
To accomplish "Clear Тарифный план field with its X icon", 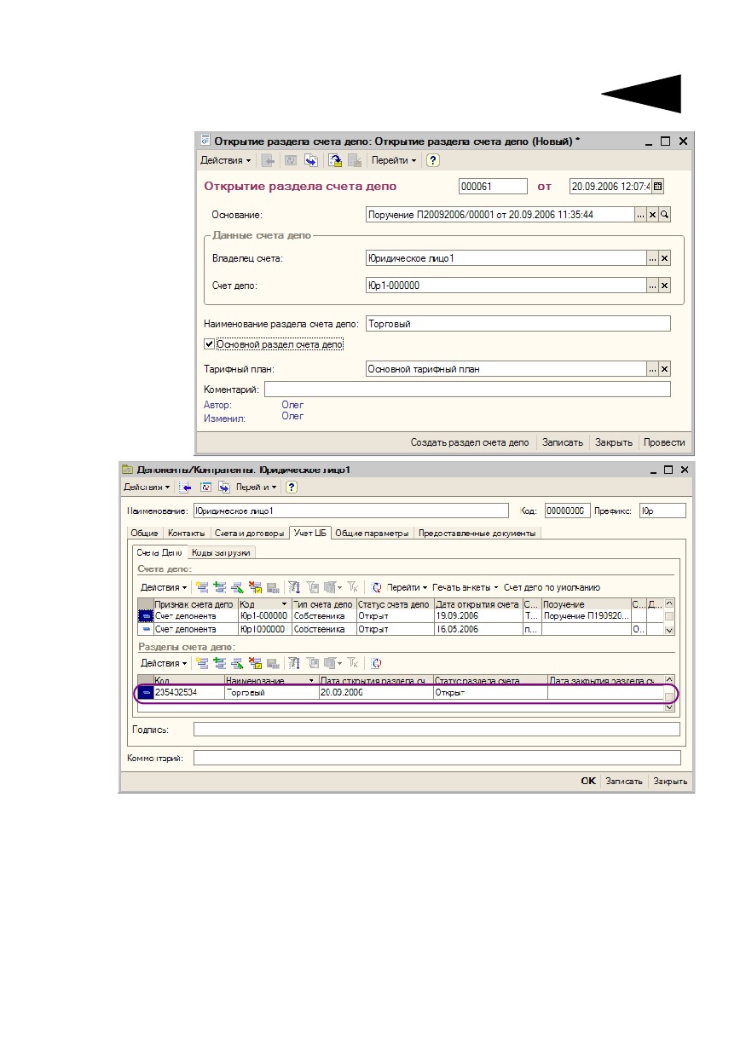I will click(x=665, y=369).
